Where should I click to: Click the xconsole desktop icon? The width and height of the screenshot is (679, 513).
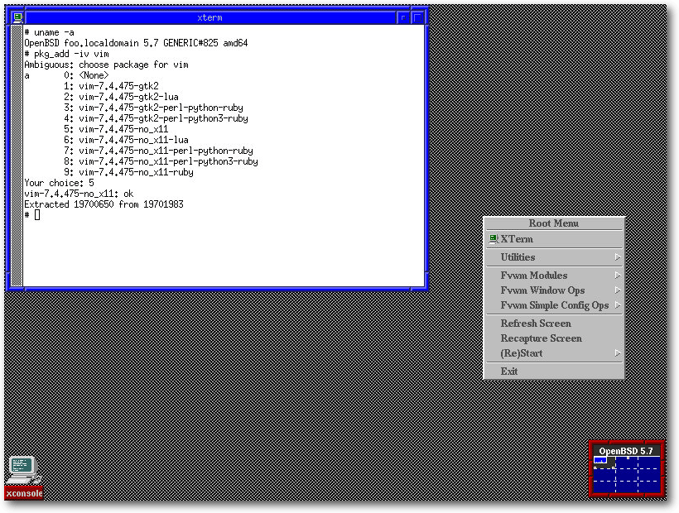click(x=23, y=471)
